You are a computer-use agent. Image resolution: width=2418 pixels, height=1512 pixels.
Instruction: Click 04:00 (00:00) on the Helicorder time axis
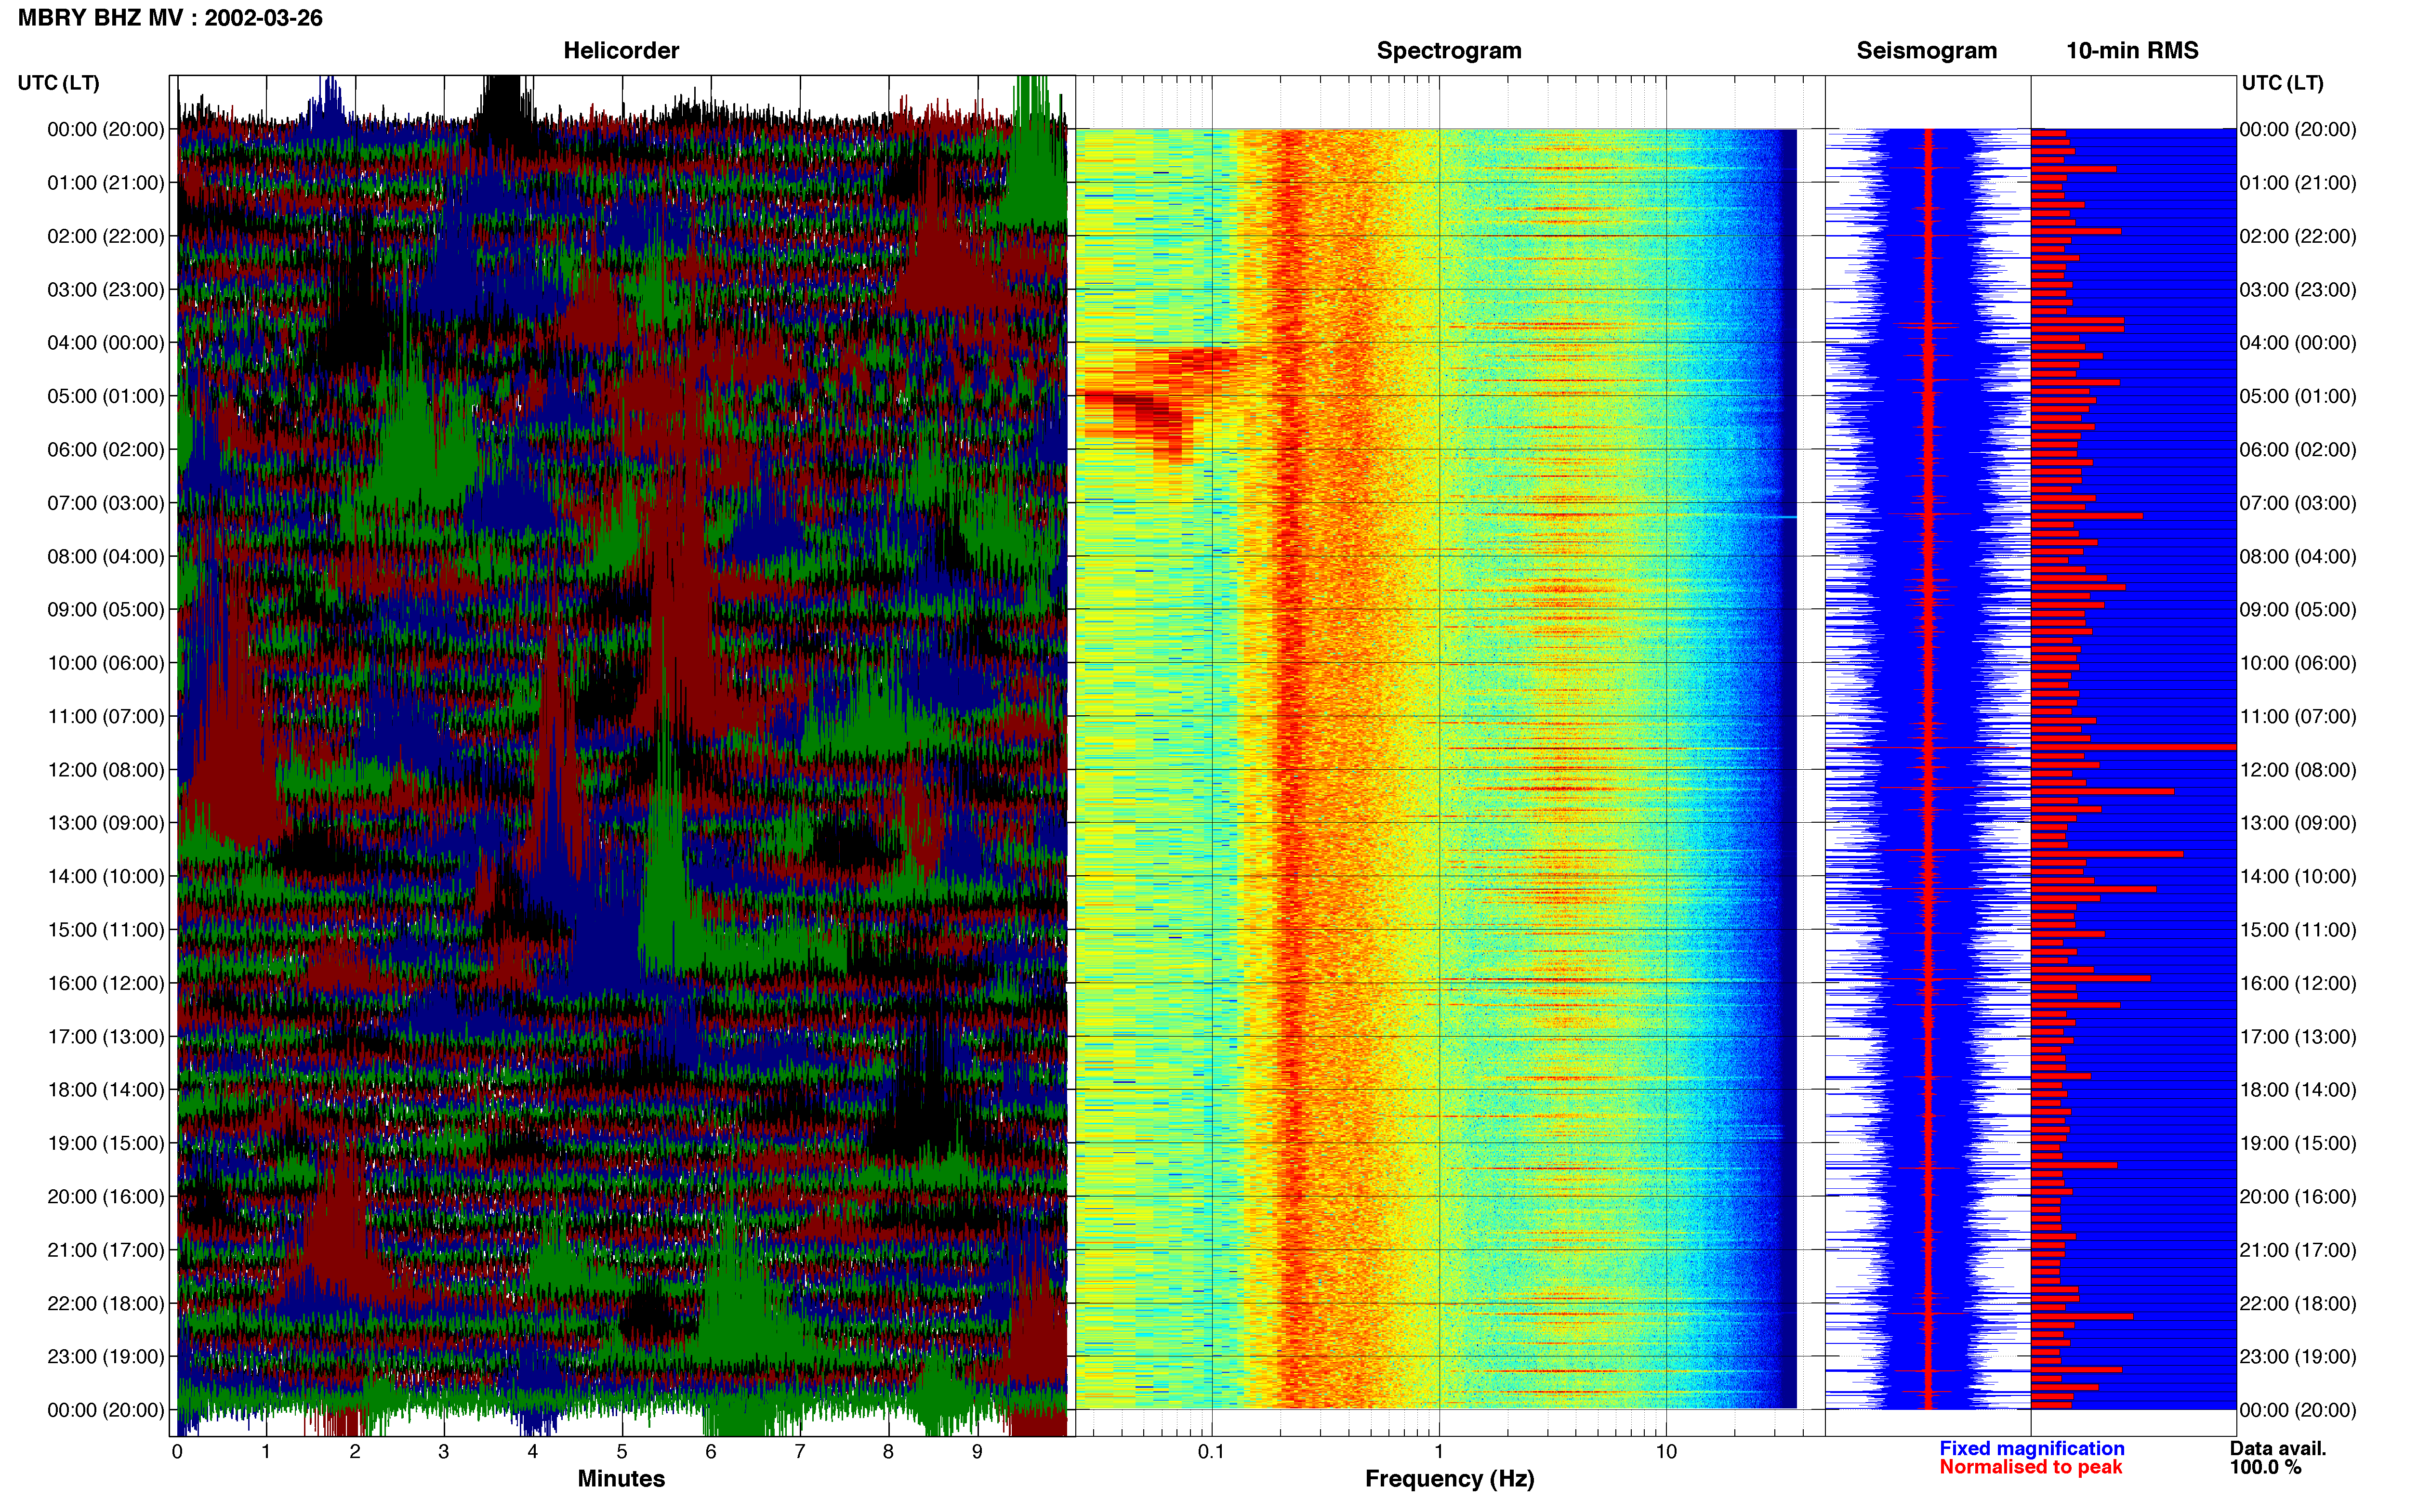pos(106,343)
